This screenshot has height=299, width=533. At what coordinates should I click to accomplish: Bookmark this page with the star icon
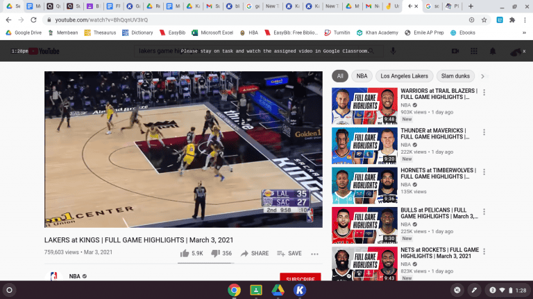coord(484,20)
